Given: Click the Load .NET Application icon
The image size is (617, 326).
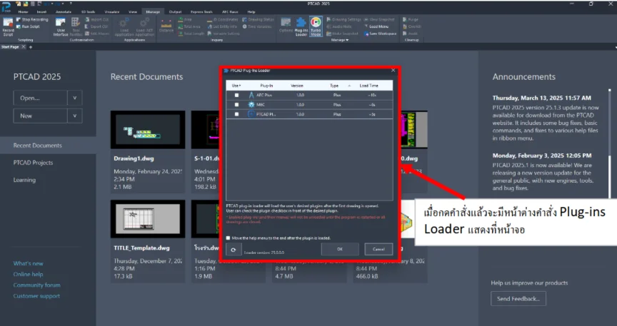Looking at the screenshot, I should coord(145,26).
